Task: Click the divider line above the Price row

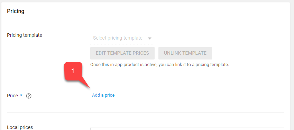Action: (x=146, y=80)
